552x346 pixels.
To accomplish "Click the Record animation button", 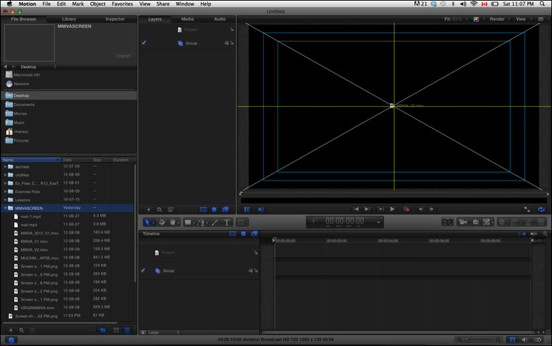I will (x=406, y=209).
